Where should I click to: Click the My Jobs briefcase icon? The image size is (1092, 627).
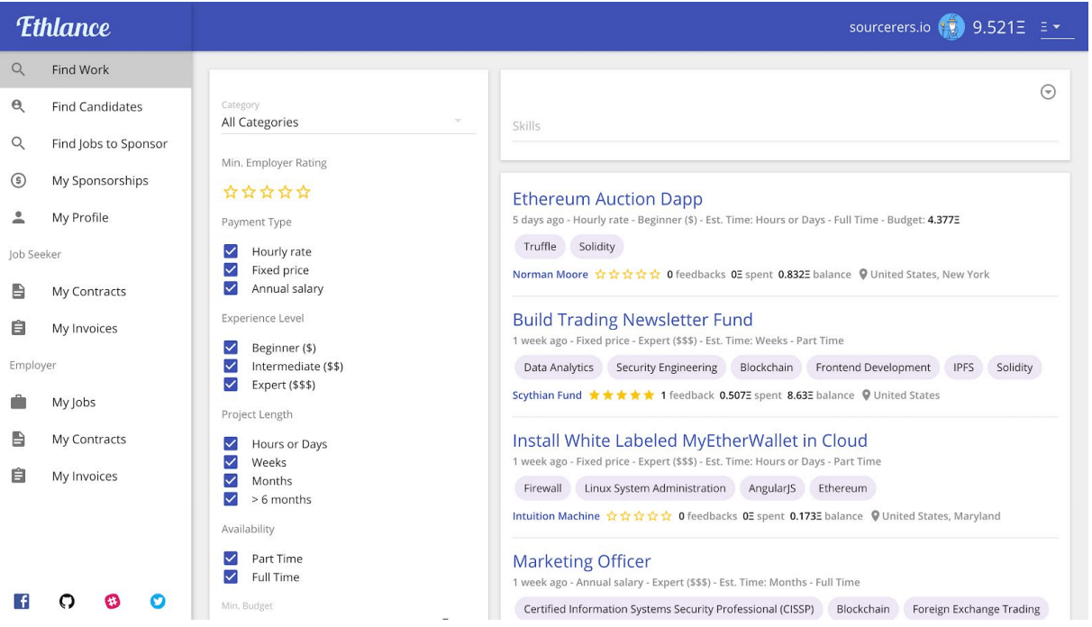pos(18,402)
